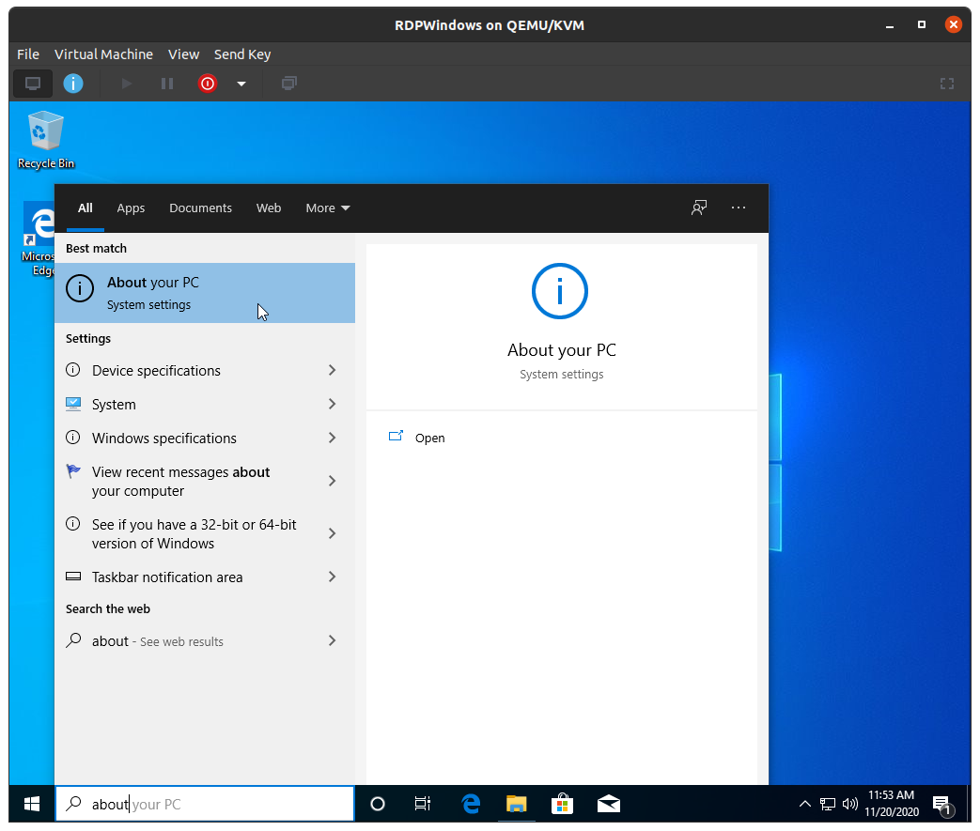Open the search options ellipsis menu

[739, 208]
